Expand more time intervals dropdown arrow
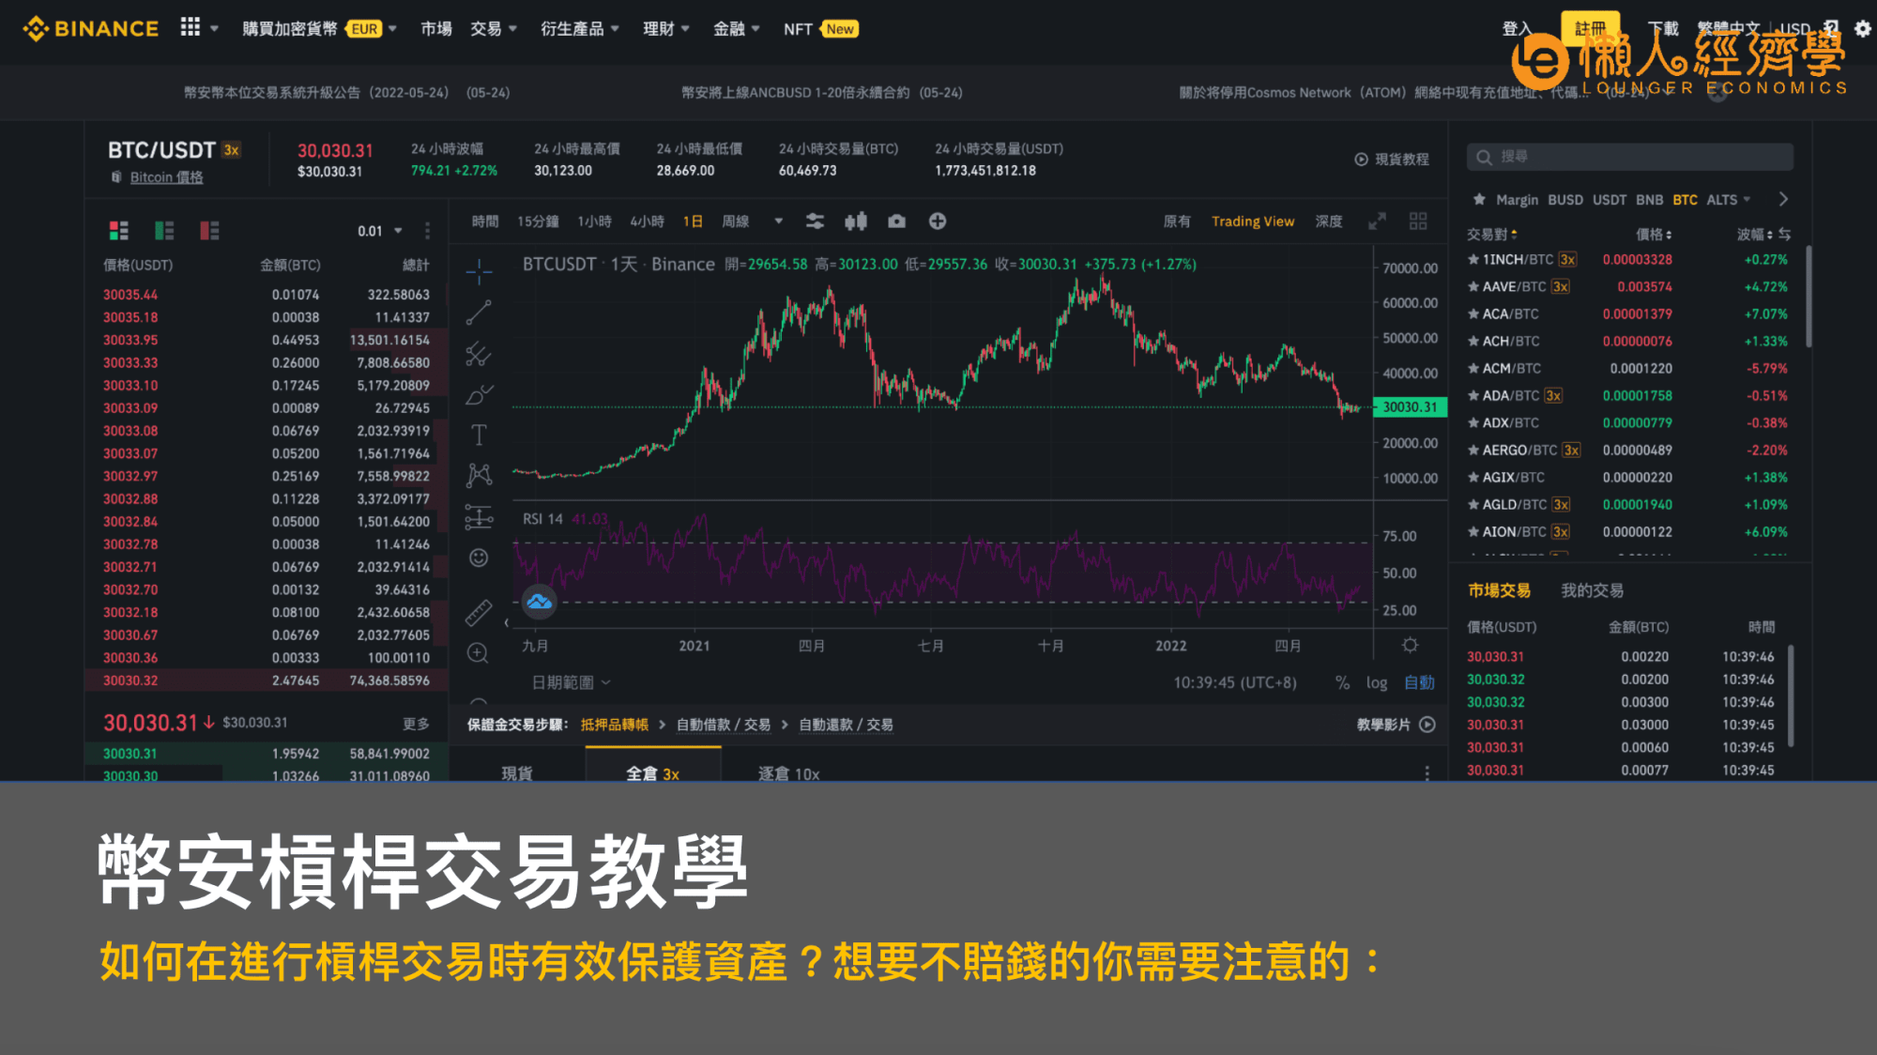 pyautogui.click(x=778, y=222)
